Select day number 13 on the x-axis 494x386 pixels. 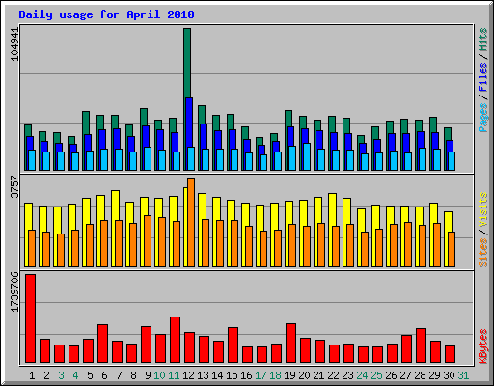(203, 375)
